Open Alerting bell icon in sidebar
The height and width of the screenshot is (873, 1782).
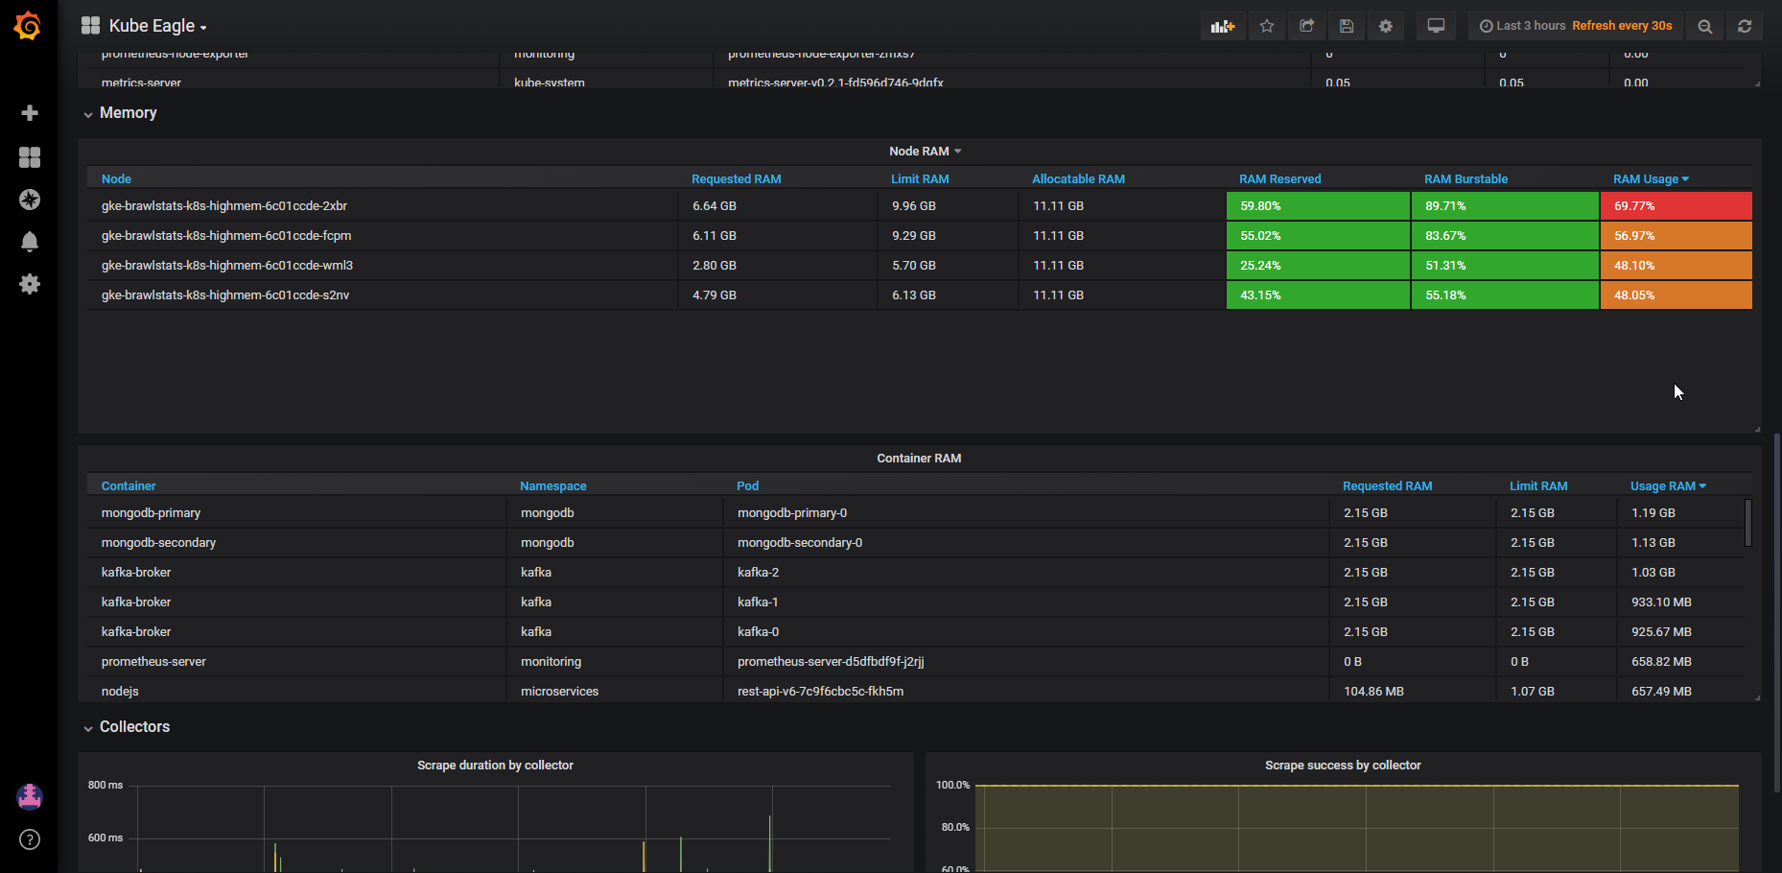(30, 242)
